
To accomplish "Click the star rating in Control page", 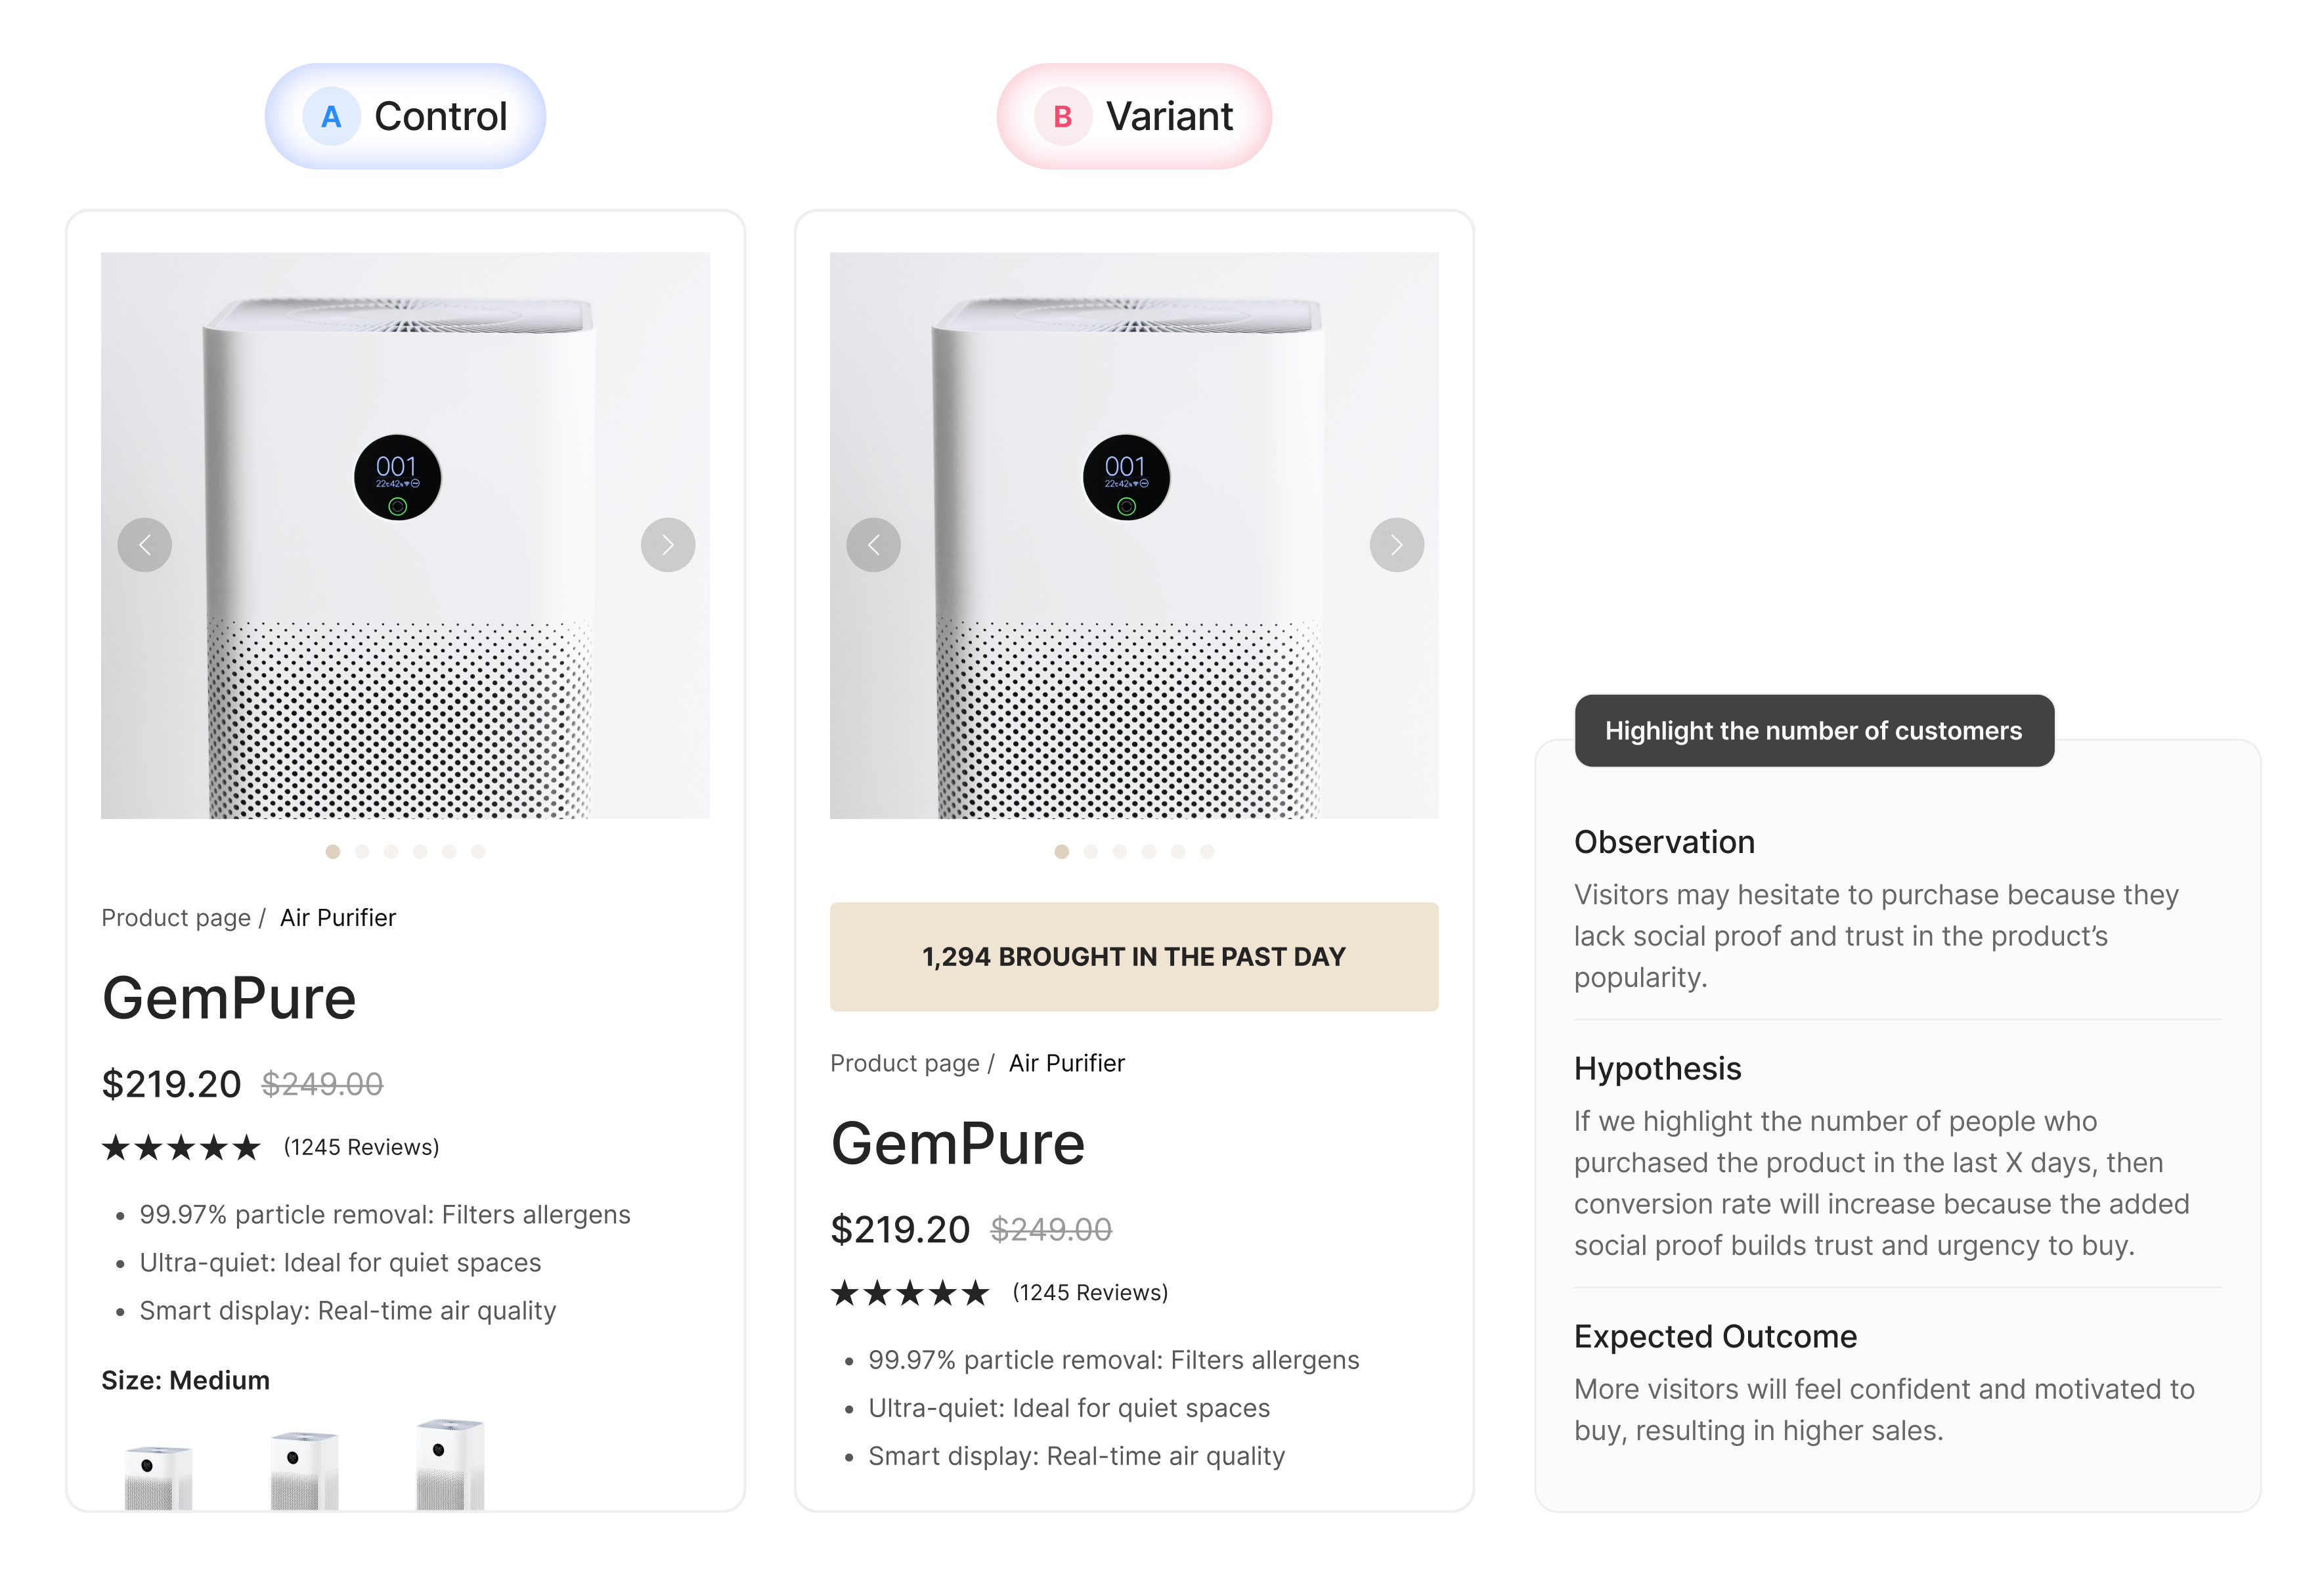I will coord(181,1148).
